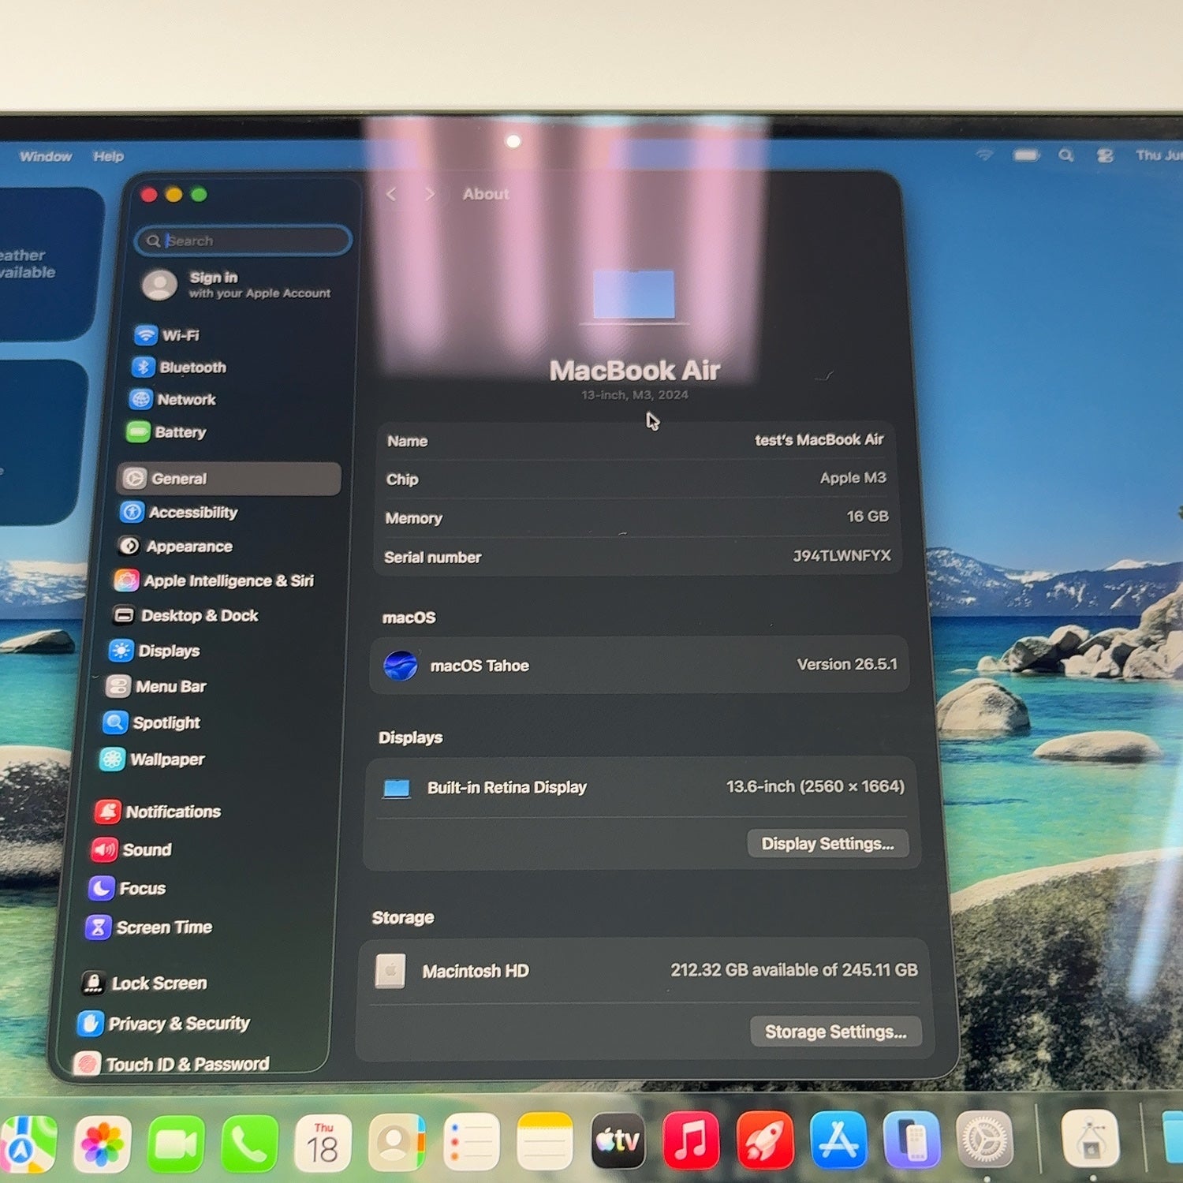Open Privacy & Security settings
1183x1183 pixels.
point(164,1024)
